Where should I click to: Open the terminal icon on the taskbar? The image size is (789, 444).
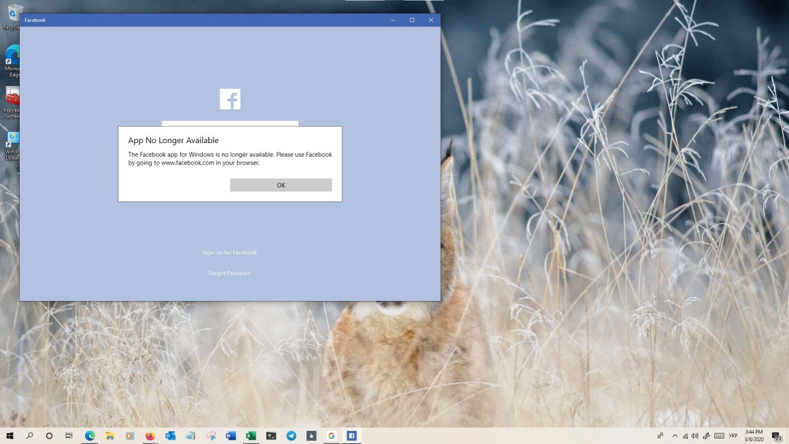point(271,435)
